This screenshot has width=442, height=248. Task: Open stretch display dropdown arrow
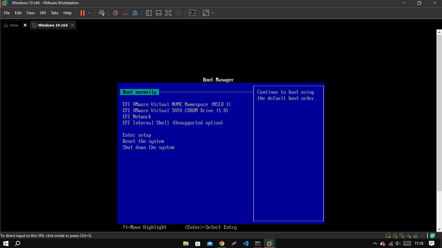(x=213, y=13)
